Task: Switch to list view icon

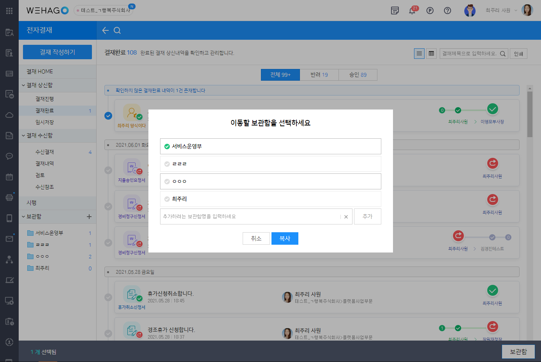Action: click(x=419, y=54)
